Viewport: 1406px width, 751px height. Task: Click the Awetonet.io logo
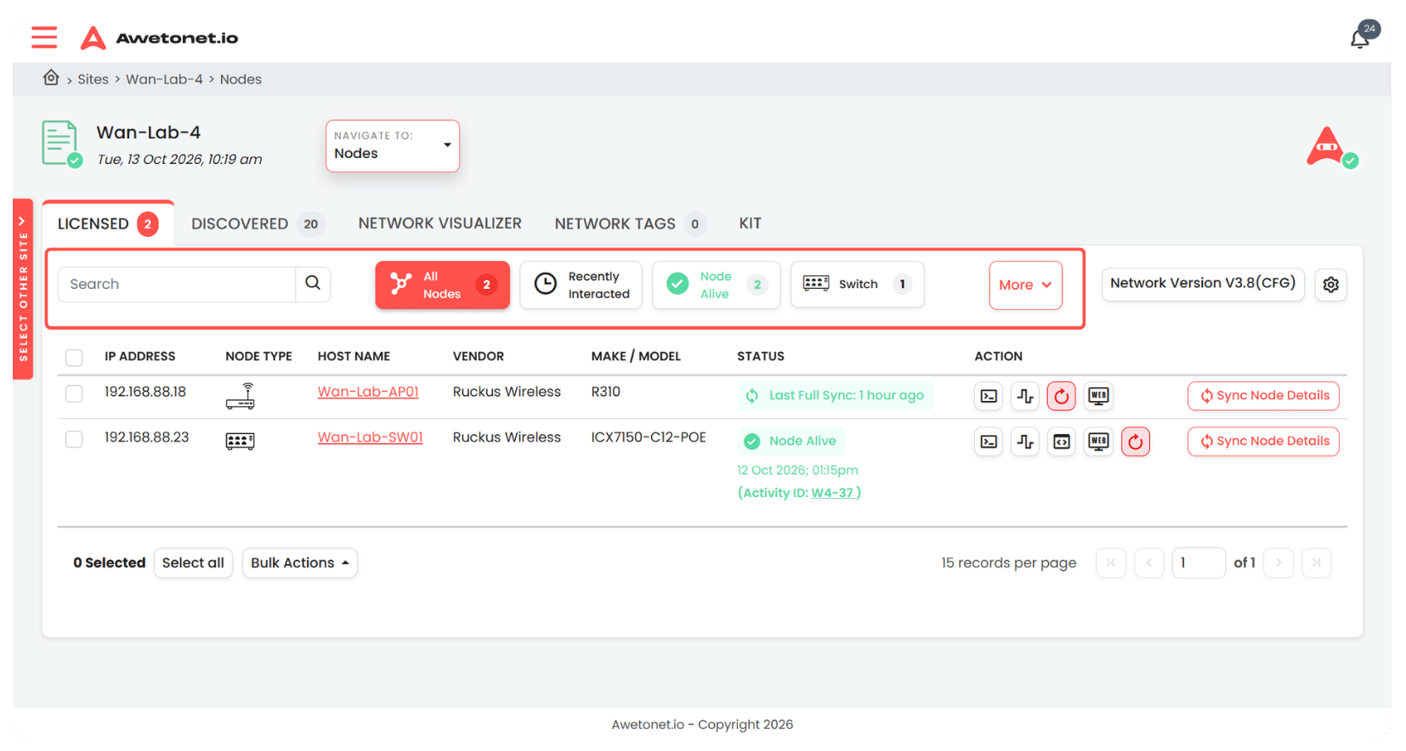point(159,37)
